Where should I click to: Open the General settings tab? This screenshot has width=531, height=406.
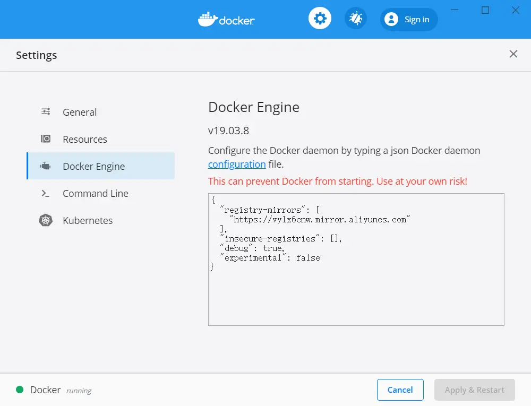click(101, 112)
